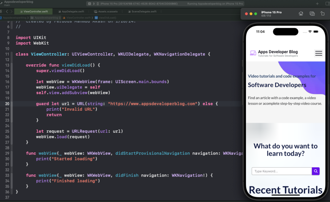Capture a screenshot using the simulator camera icon
This screenshot has width=330, height=202.
(312, 13)
